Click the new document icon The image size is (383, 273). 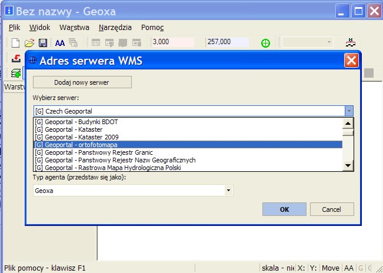(x=16, y=43)
